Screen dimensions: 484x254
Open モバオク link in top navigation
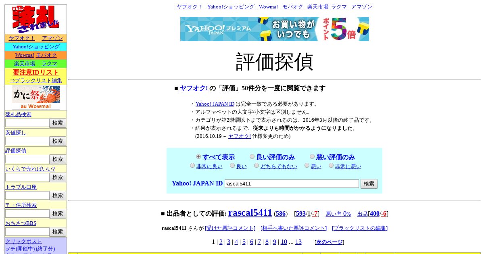pyautogui.click(x=292, y=6)
